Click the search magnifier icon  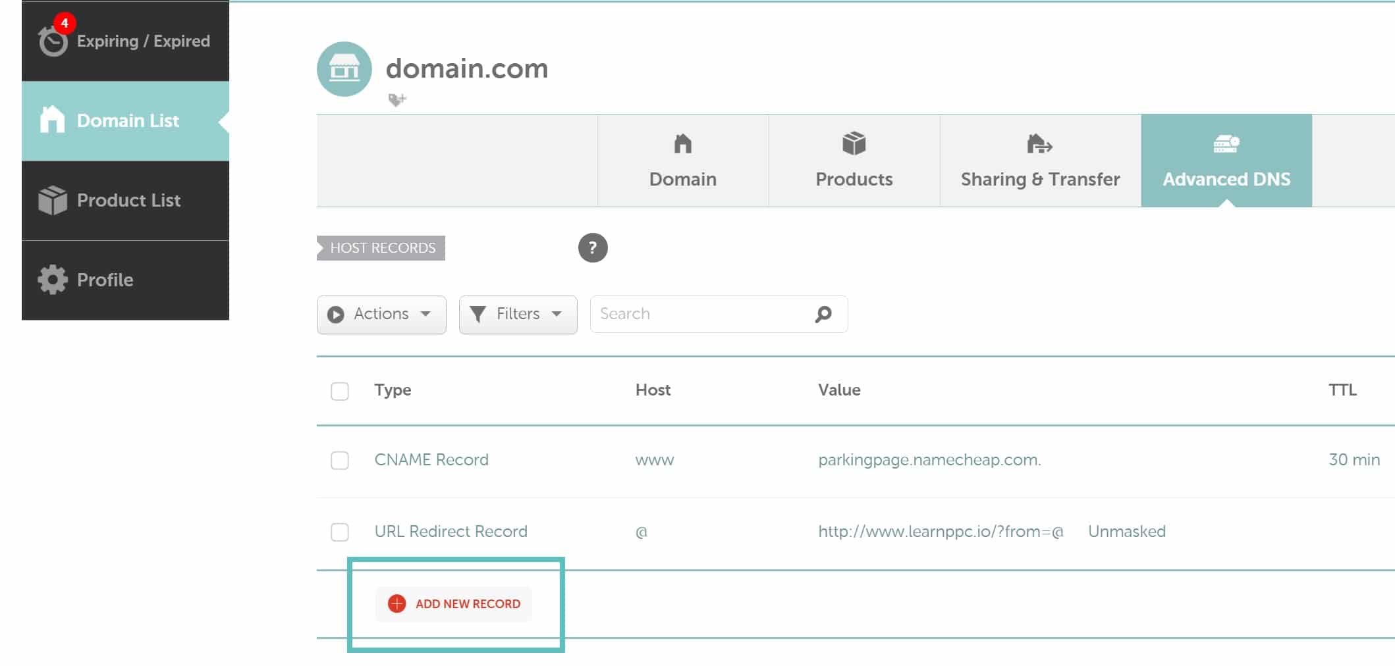click(822, 314)
